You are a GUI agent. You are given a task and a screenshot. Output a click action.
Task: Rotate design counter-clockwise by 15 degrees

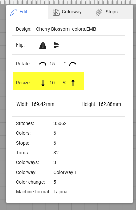tap(43, 64)
